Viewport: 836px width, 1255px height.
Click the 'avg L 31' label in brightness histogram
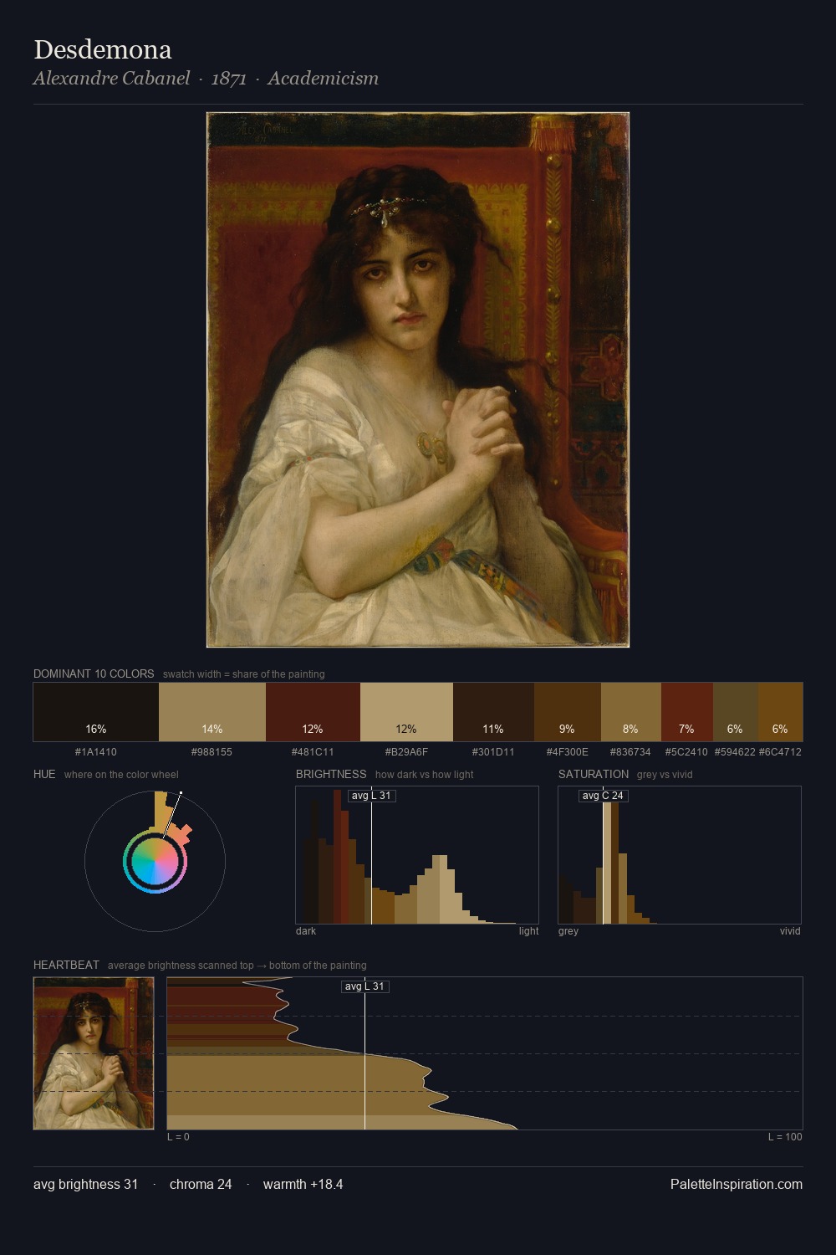[372, 796]
